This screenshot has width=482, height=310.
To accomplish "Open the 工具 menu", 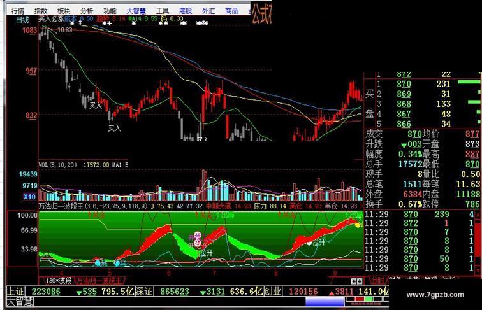I will (x=163, y=11).
